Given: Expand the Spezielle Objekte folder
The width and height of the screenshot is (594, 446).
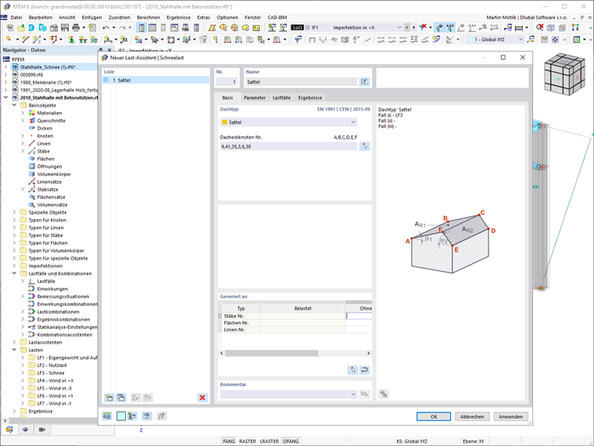Looking at the screenshot, I should [x=14, y=212].
